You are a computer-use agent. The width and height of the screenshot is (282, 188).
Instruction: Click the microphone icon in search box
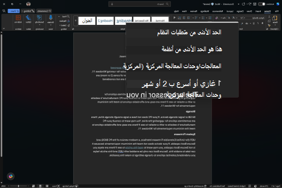pos(112,4)
